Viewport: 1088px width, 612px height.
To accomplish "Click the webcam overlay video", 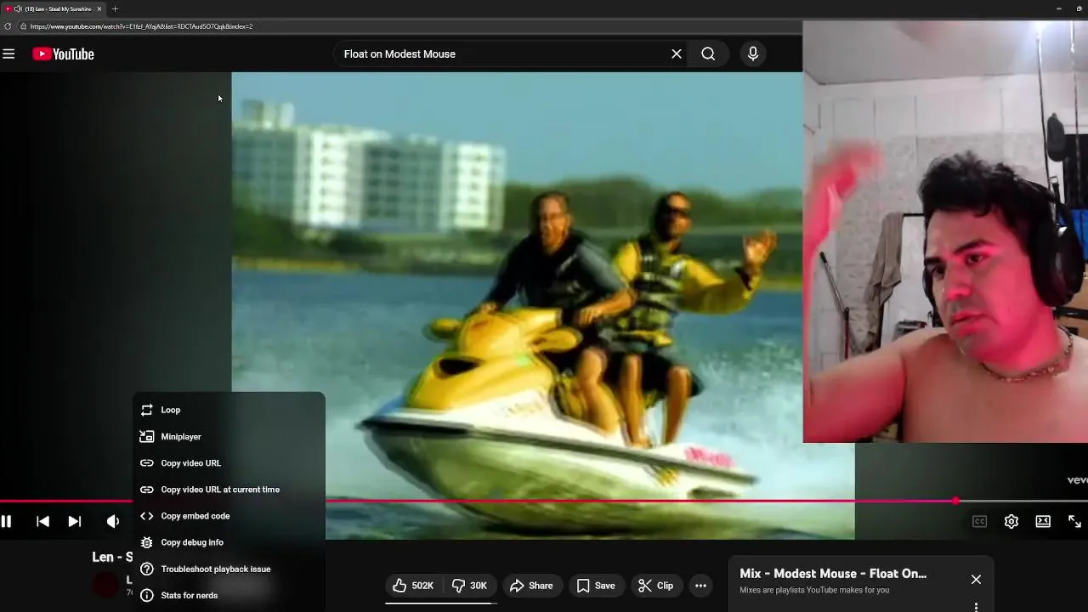I will (x=945, y=231).
